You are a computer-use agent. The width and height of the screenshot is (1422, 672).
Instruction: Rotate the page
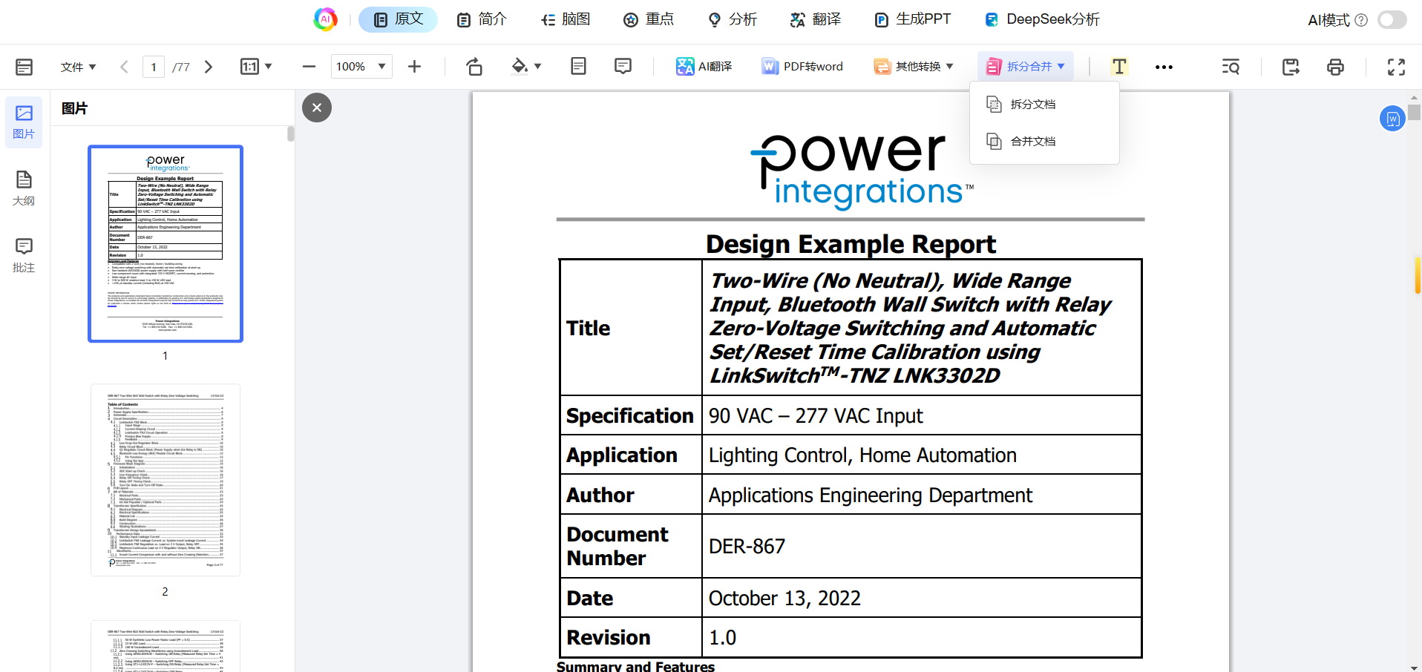tap(474, 67)
